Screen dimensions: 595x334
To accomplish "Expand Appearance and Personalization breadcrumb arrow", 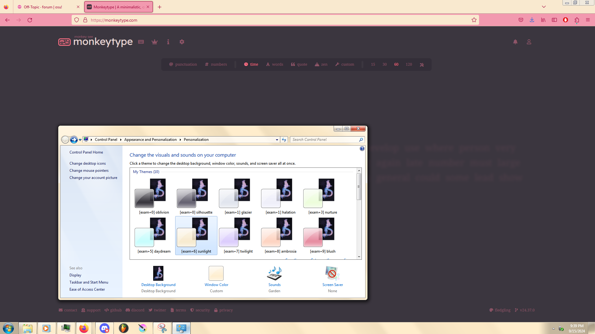I will coord(180,140).
